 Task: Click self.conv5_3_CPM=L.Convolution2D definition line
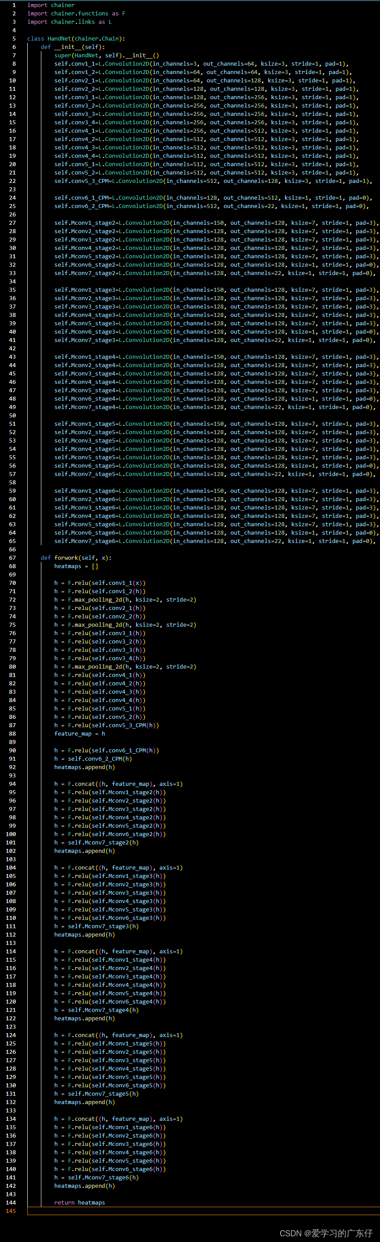pyautogui.click(x=213, y=181)
